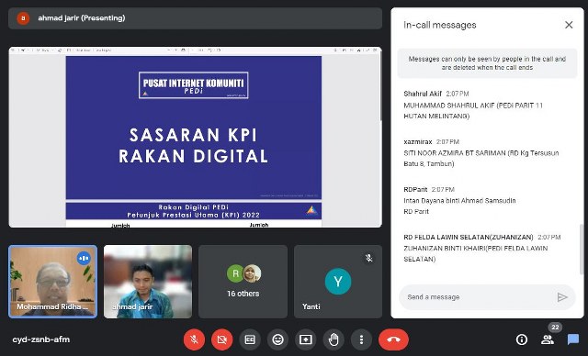The width and height of the screenshot is (588, 356).
Task: Click the presented slide SASARAN KPI
Action: tap(194, 128)
